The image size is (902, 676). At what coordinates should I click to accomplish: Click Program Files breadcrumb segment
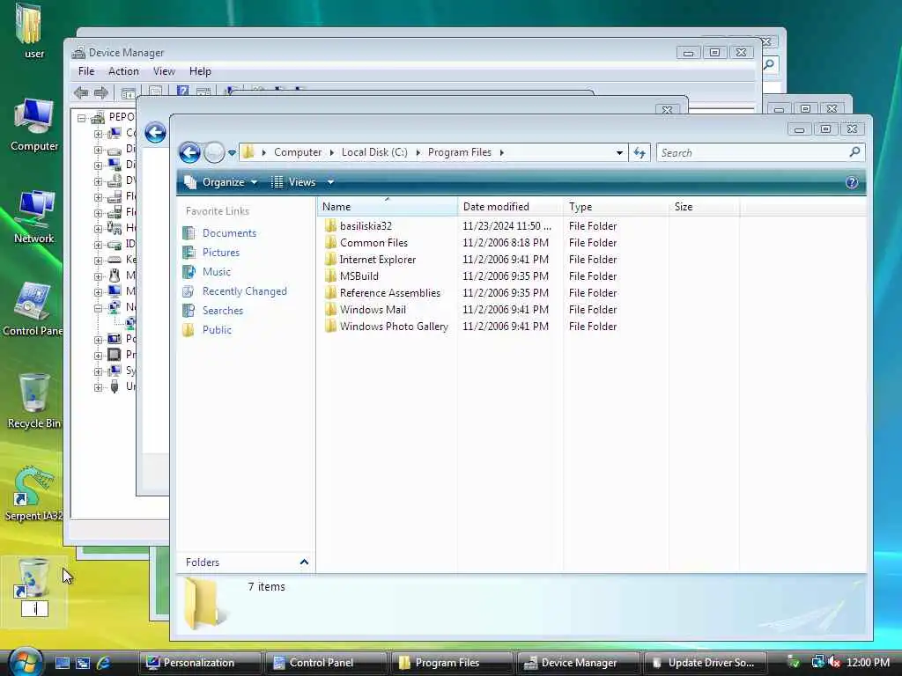click(x=460, y=152)
